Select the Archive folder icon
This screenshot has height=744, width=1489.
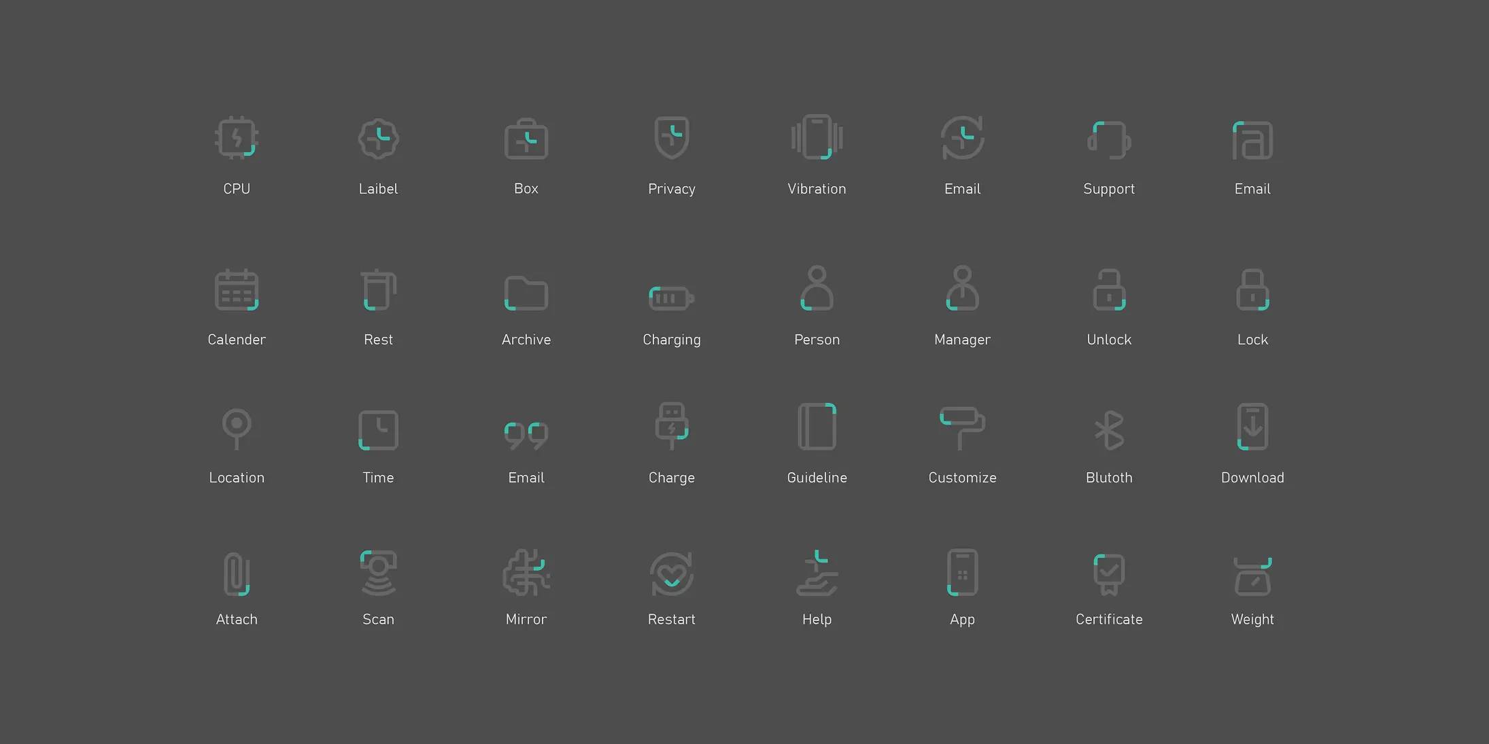526,293
